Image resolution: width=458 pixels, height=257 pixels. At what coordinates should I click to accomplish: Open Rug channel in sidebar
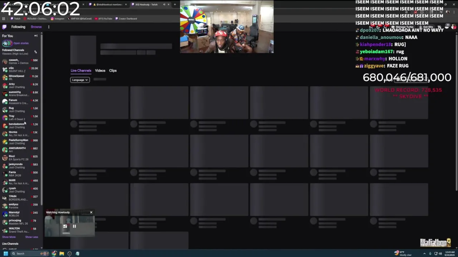click(20, 110)
